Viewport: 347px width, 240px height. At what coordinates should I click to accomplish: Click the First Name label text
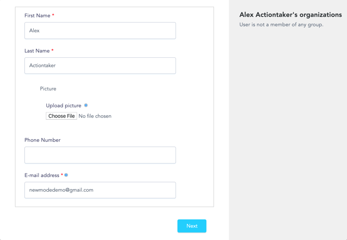pos(37,16)
